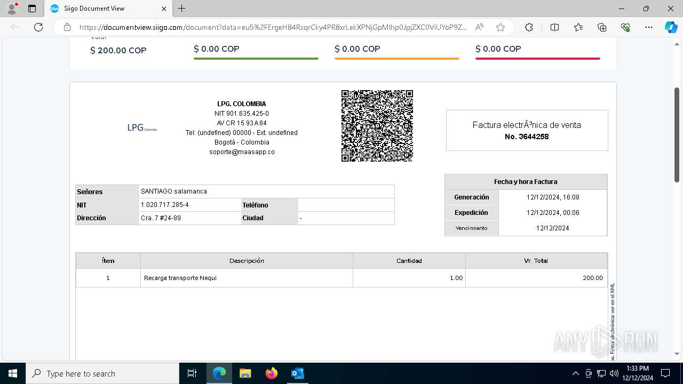Open Task View on the taskbar

[x=192, y=373]
